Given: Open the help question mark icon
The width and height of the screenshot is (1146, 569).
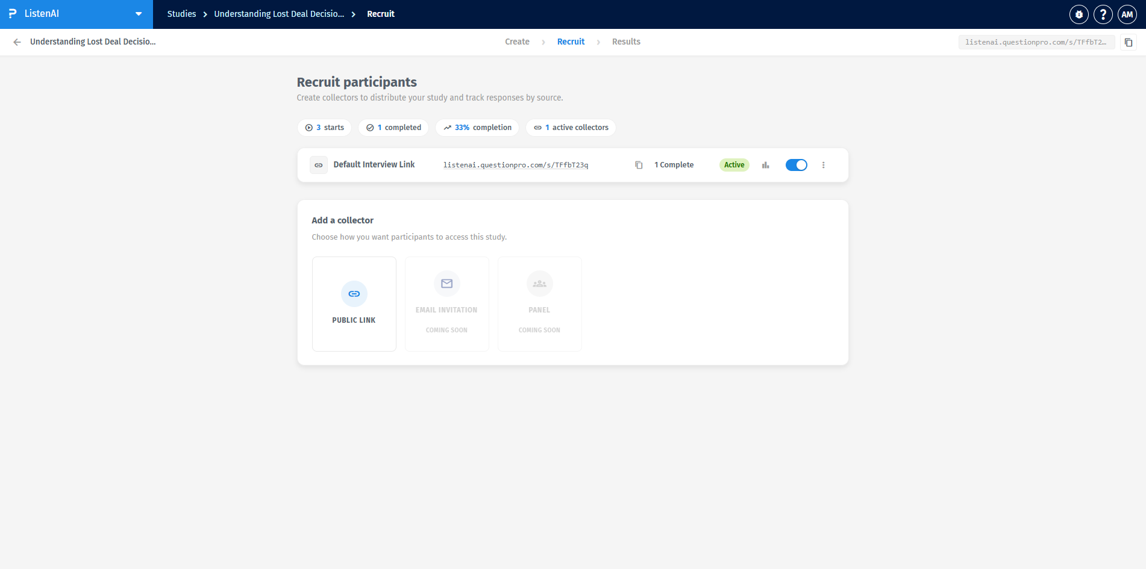Looking at the screenshot, I should click(x=1103, y=14).
